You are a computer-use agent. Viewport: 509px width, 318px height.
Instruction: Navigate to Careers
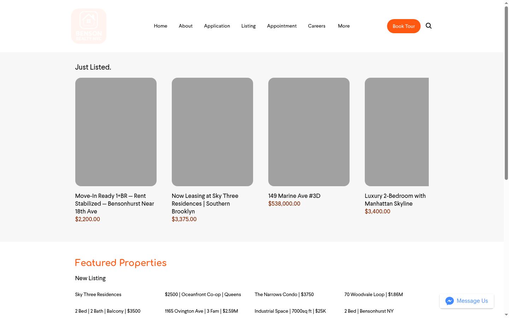(x=317, y=26)
